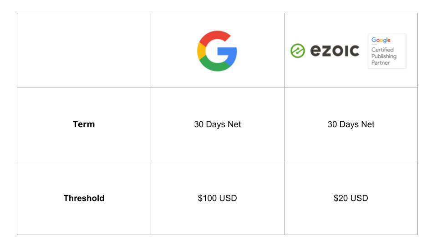Screen dimensions: 437x246
Task: Click the green segment of Google G
Action: [x=215, y=65]
